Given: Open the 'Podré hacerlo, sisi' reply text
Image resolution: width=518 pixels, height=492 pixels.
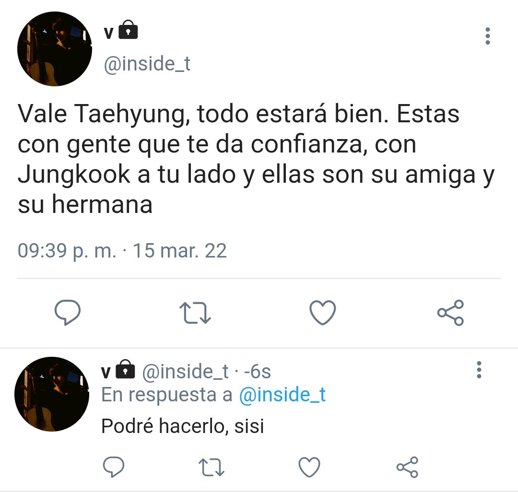Looking at the screenshot, I should (x=183, y=426).
